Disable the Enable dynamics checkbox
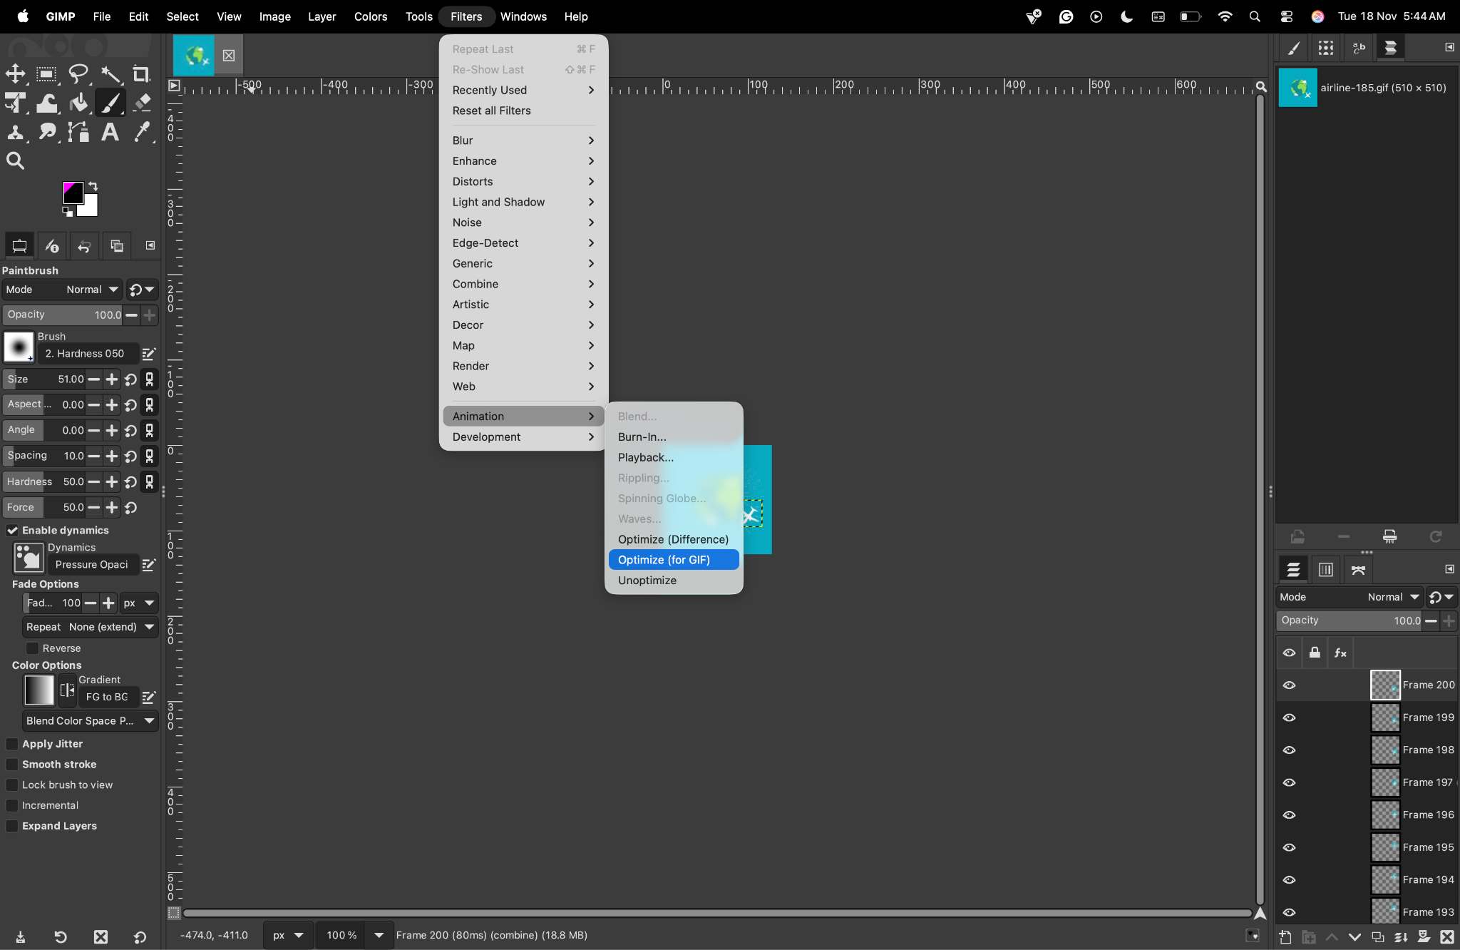This screenshot has width=1460, height=950. pos(13,530)
